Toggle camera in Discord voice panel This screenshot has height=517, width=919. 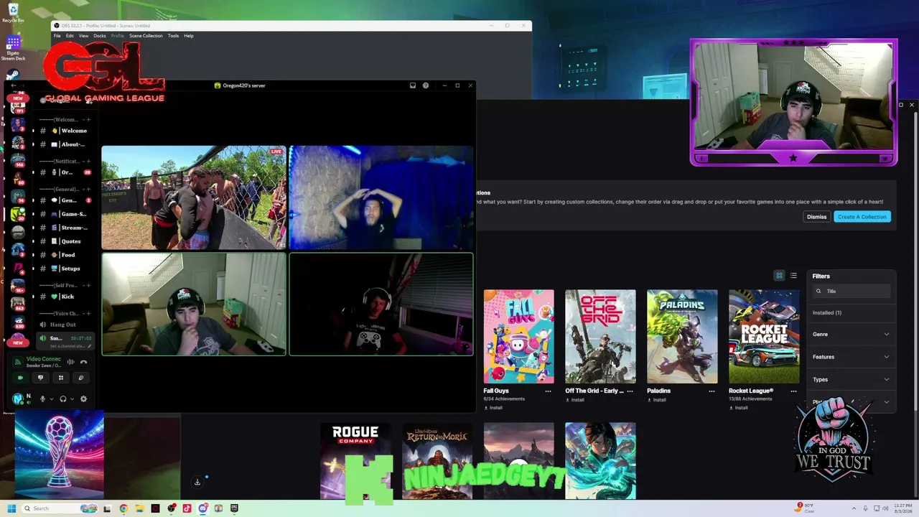click(x=20, y=378)
